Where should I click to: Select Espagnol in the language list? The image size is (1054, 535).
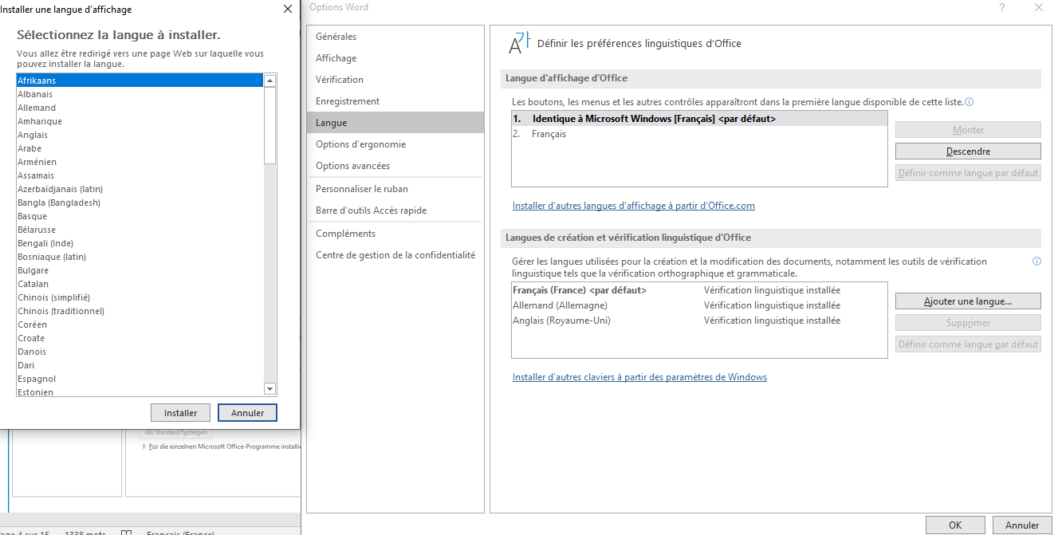coord(140,379)
